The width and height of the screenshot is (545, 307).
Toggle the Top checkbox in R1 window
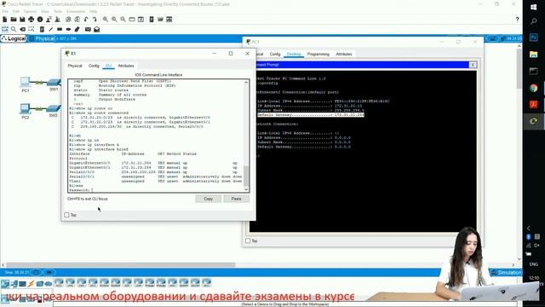coord(66,215)
